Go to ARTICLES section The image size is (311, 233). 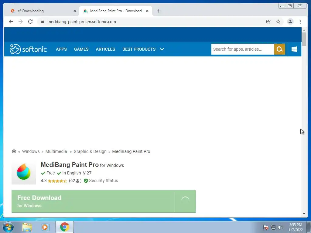click(x=105, y=49)
